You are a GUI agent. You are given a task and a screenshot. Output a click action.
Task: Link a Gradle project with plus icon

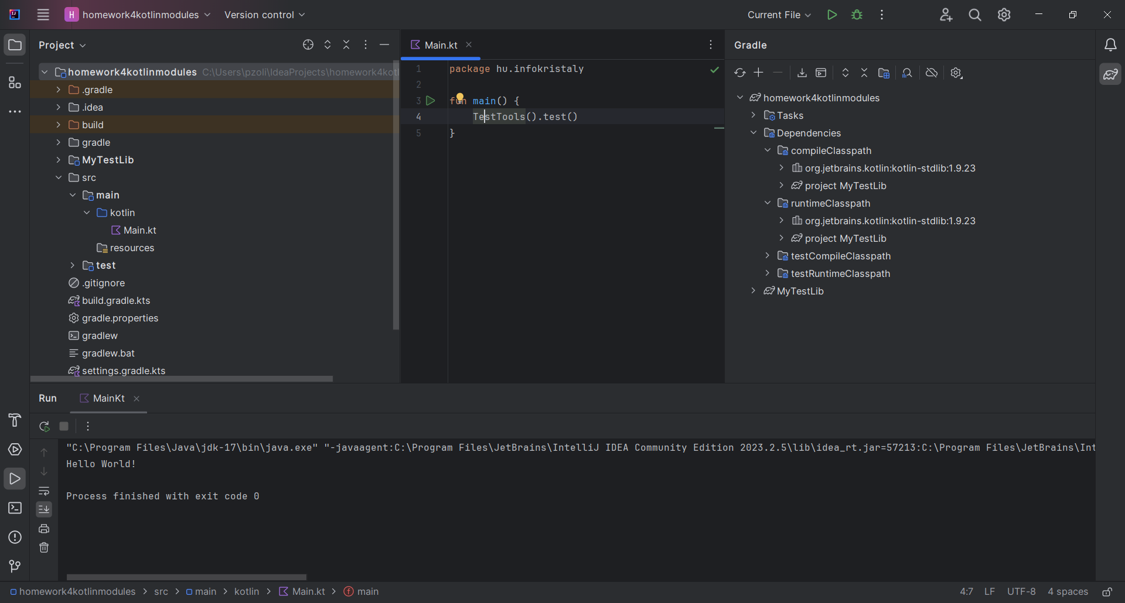tap(759, 73)
